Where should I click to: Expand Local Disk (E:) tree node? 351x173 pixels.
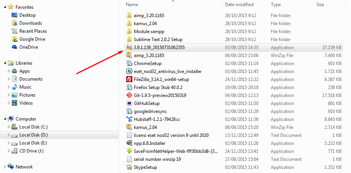pos(9,143)
